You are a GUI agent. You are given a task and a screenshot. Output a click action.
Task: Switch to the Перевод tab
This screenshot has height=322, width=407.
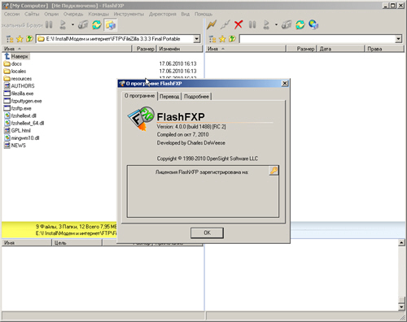click(x=169, y=97)
